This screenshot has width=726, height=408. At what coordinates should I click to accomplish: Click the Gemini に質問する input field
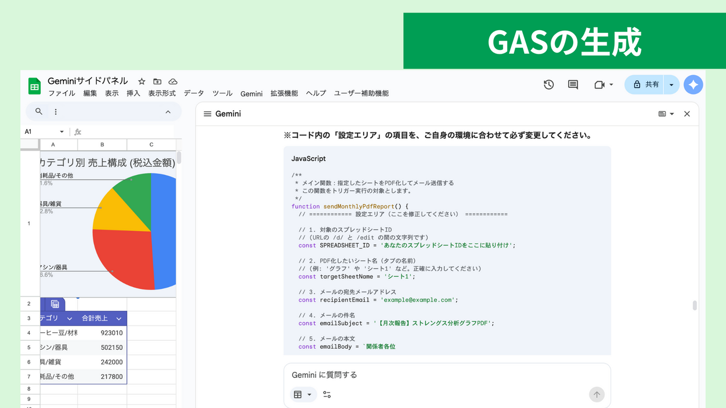coord(447,375)
